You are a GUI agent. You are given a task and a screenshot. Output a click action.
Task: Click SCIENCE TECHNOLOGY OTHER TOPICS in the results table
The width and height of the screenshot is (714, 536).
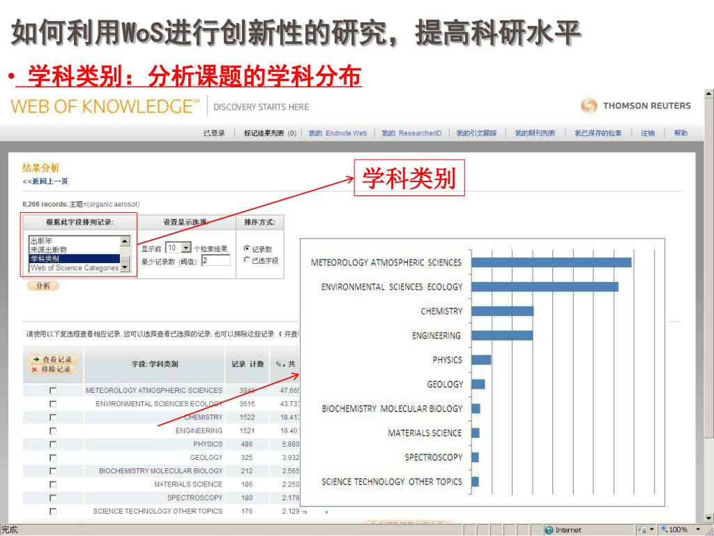pyautogui.click(x=158, y=512)
